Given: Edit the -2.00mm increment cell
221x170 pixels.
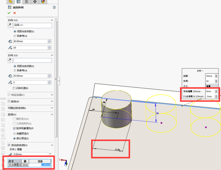Looking at the screenshot, I should [x=40, y=165].
